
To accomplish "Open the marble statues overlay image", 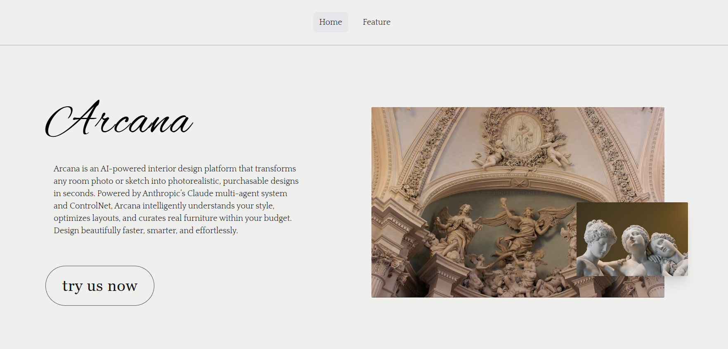I will [632, 239].
